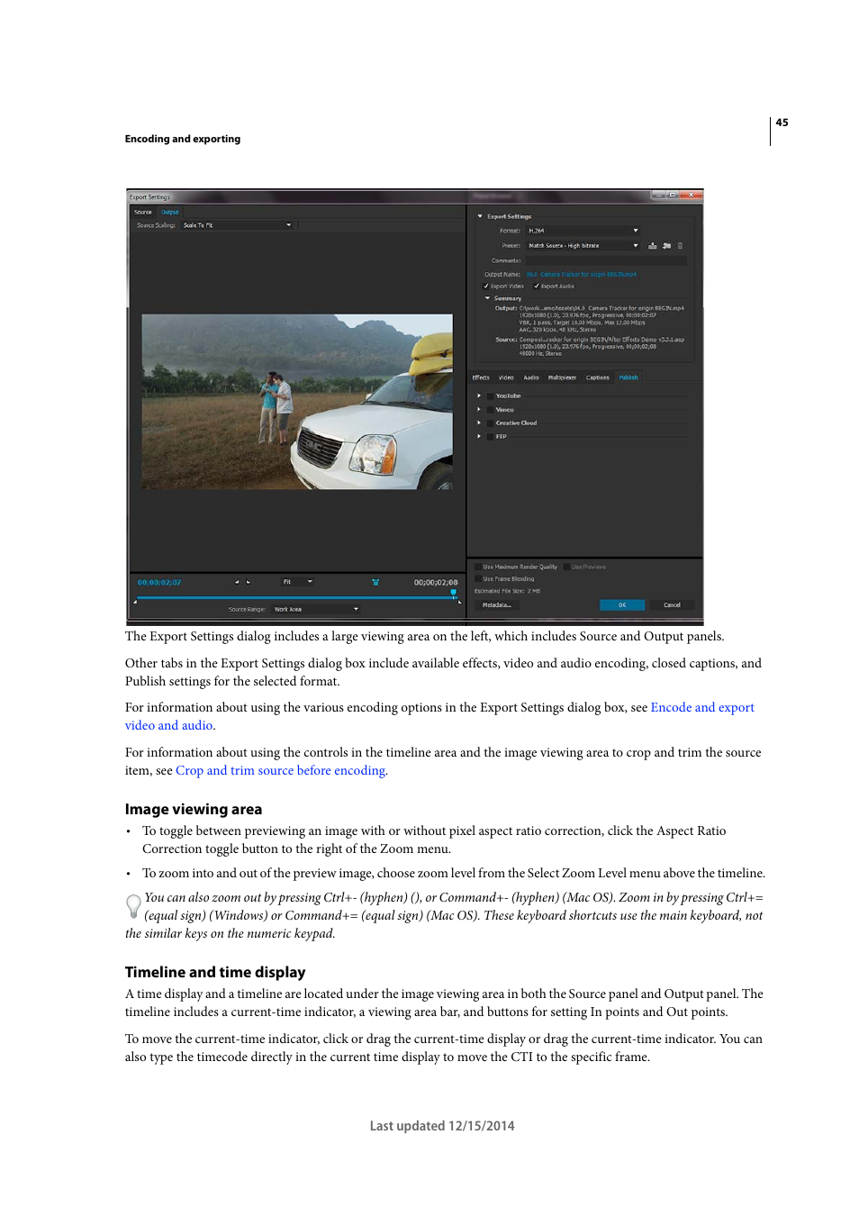Toggle the Export Video checkbox
The height and width of the screenshot is (1216, 859).
pos(486,286)
